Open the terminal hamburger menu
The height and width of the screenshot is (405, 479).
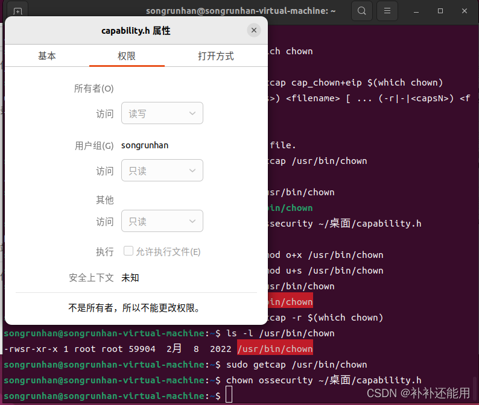point(387,11)
